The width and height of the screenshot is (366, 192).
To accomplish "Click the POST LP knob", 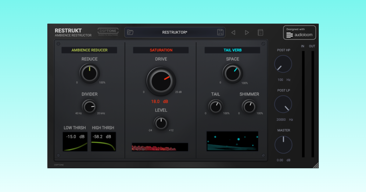I will [283, 104].
